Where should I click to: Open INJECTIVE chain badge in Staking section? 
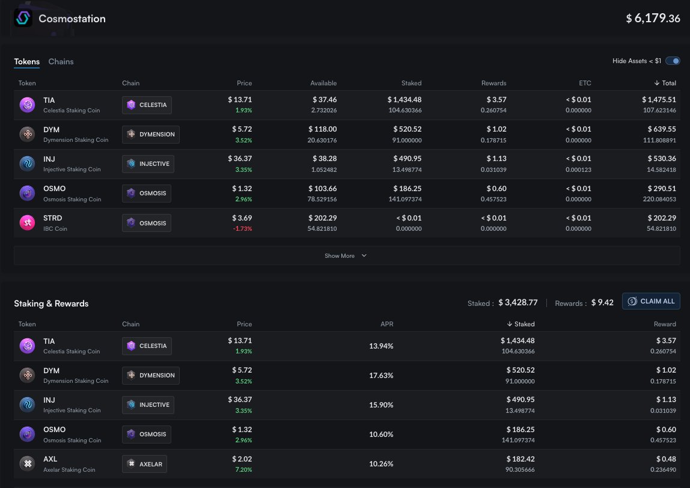[148, 405]
